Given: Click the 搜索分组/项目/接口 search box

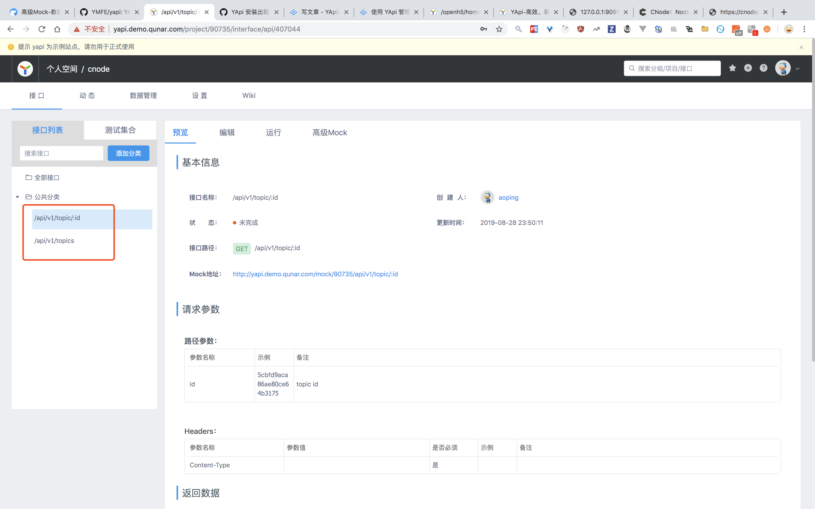Looking at the screenshot, I should (x=672, y=68).
